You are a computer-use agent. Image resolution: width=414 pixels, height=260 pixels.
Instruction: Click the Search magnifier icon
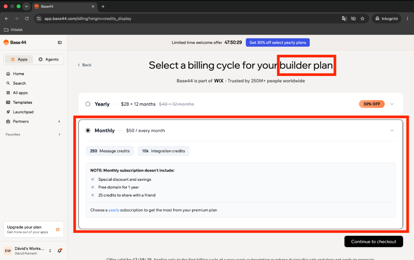click(8, 83)
